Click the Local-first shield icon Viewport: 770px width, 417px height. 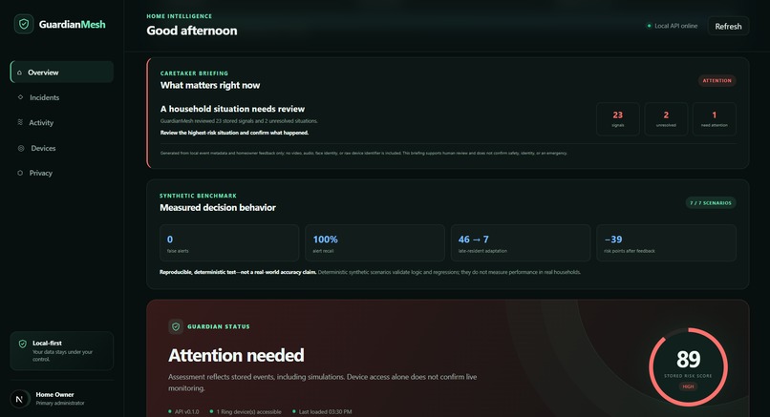point(22,344)
